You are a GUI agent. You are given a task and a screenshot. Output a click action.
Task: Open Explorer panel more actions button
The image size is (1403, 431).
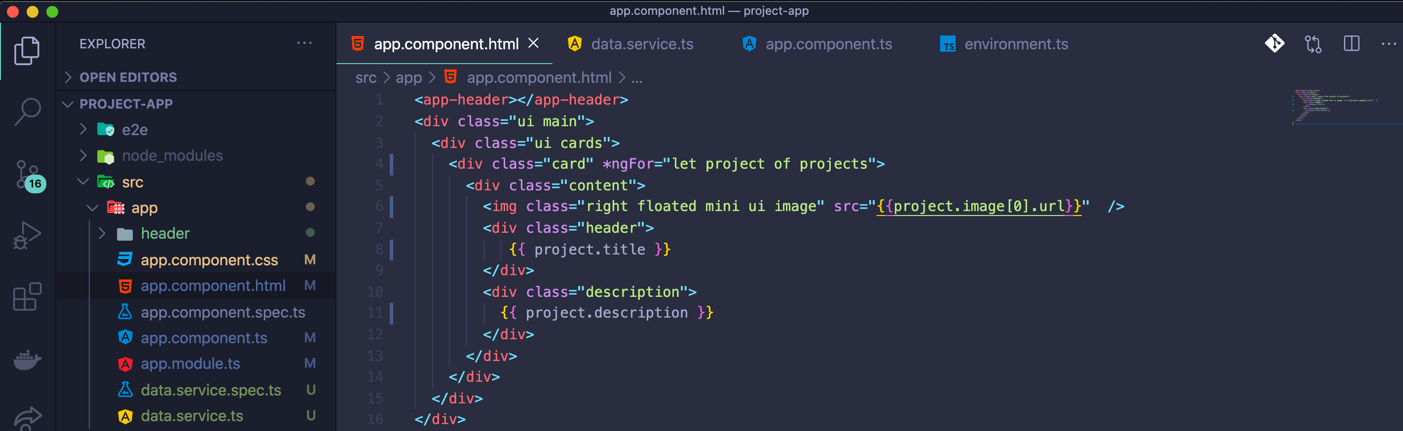(x=304, y=43)
